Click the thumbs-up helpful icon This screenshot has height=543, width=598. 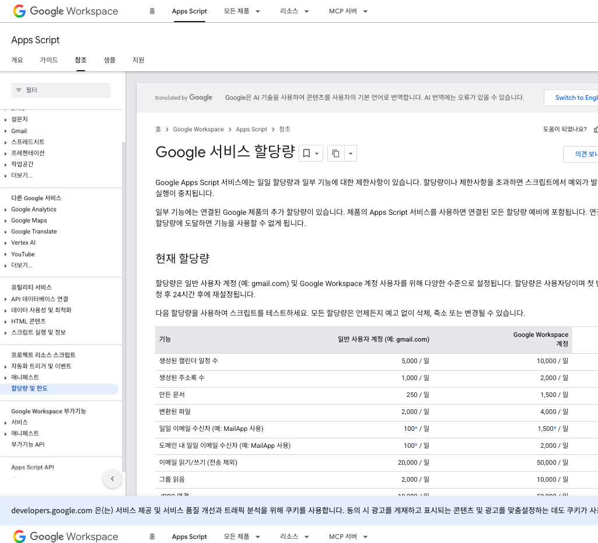[596, 130]
